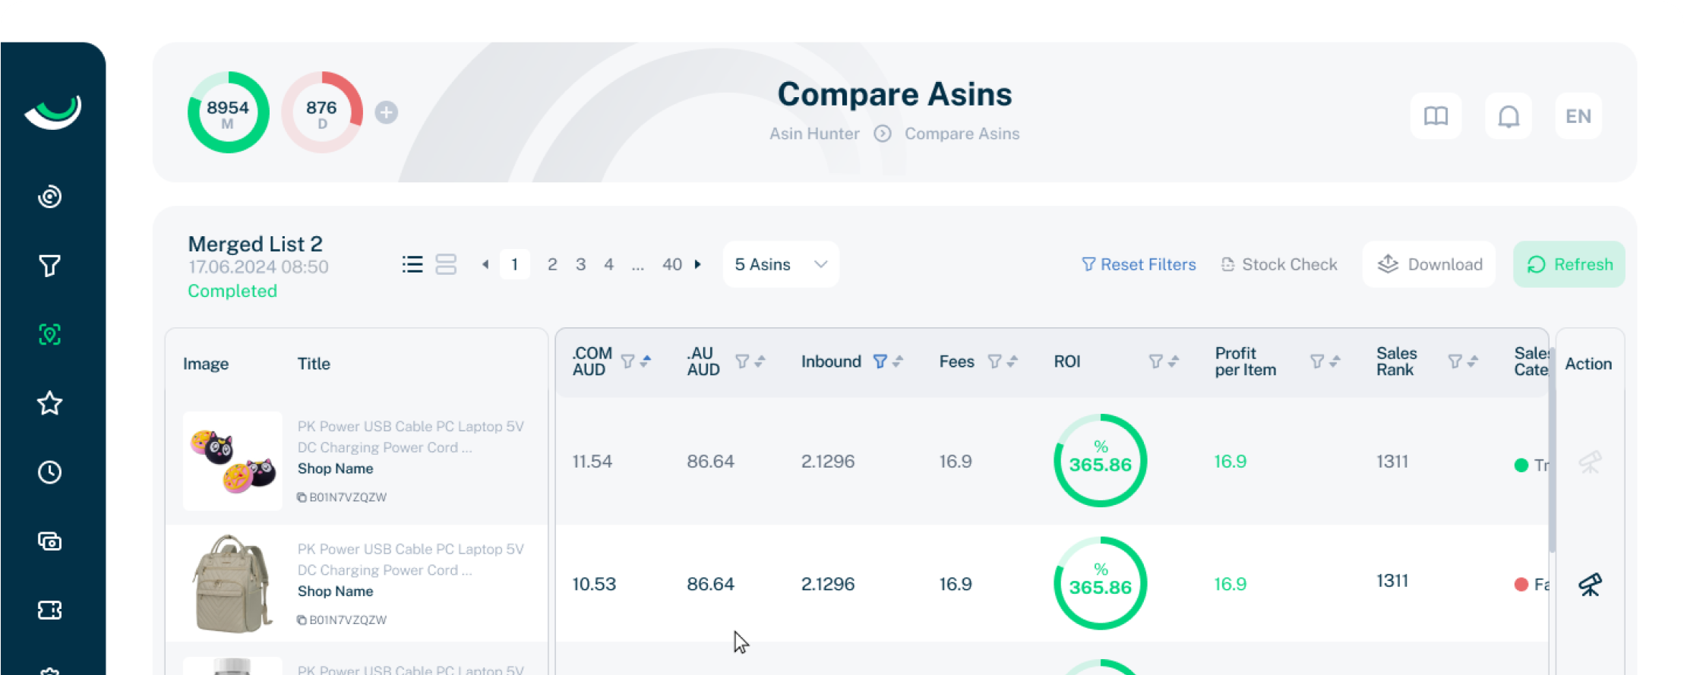Go to next page arrow

point(697,264)
